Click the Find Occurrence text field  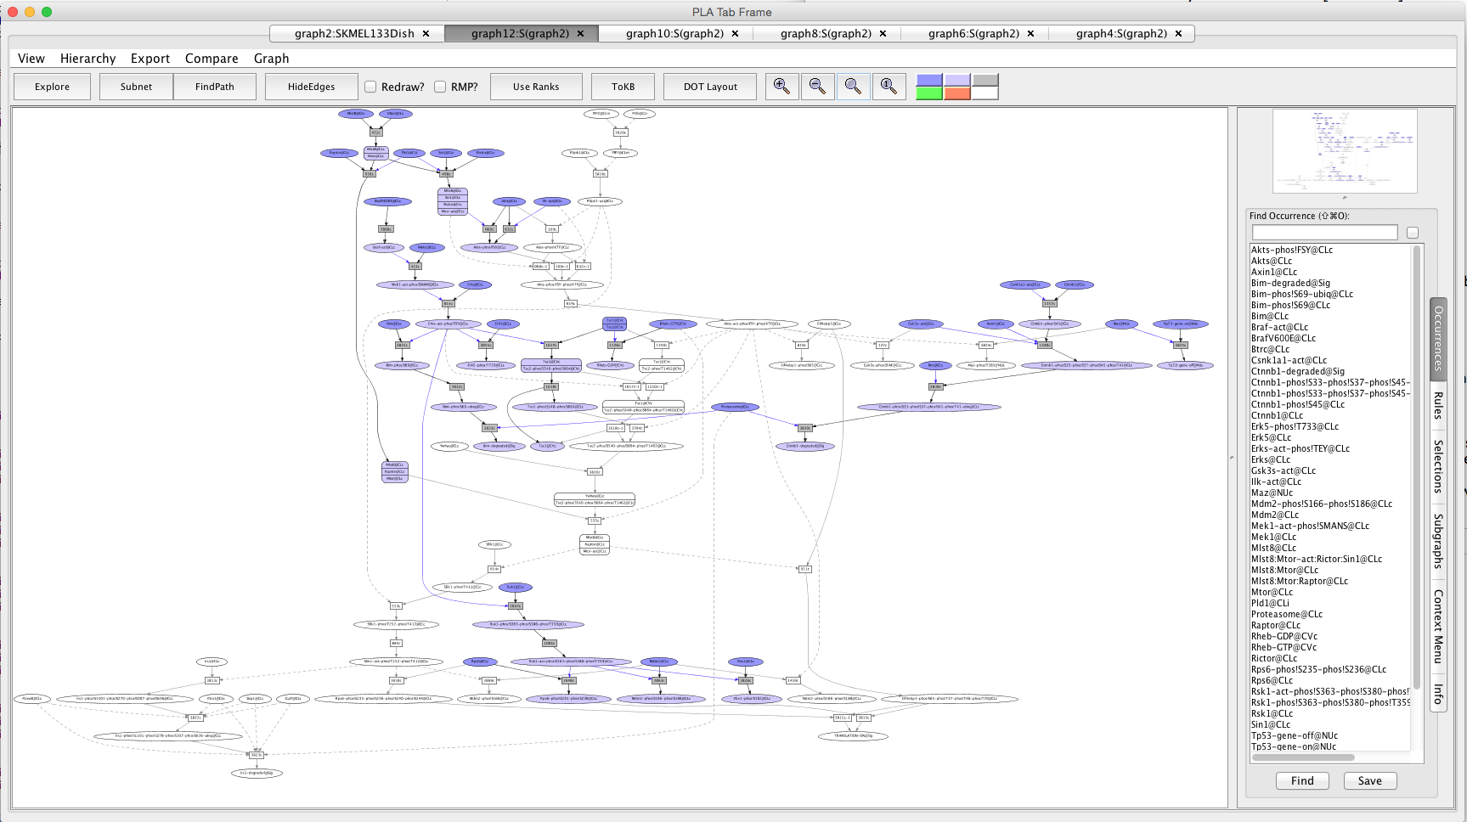point(1324,233)
